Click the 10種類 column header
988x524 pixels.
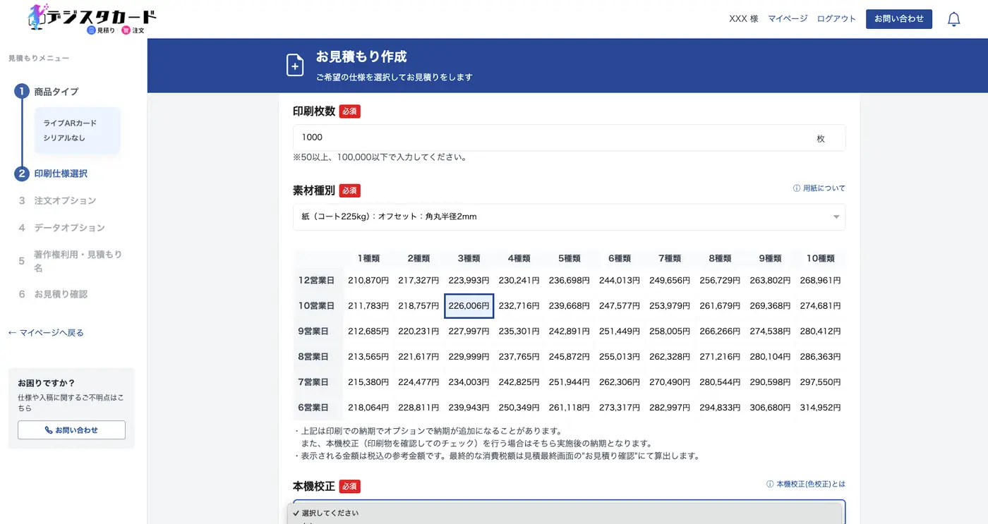(820, 258)
